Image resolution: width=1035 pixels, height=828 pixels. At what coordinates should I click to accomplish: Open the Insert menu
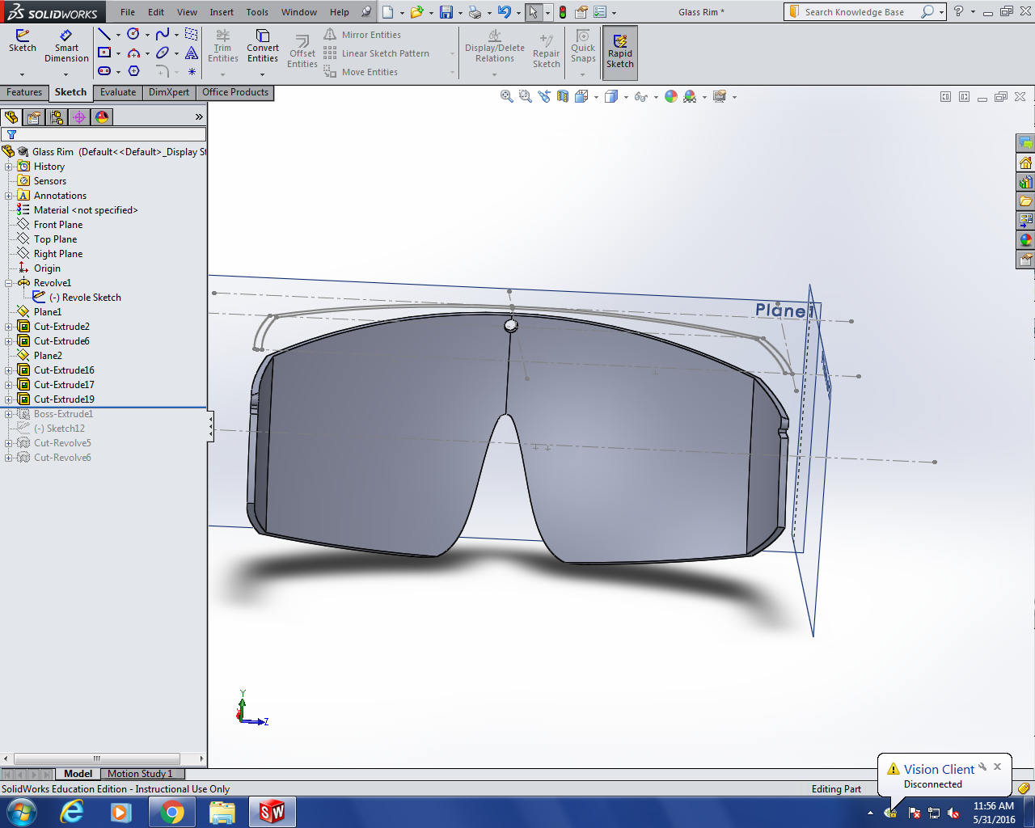point(222,12)
